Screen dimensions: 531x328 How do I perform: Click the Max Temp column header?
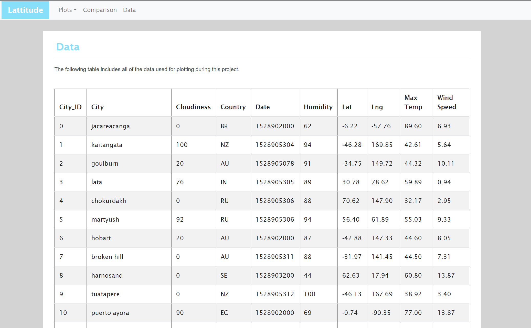coord(413,102)
